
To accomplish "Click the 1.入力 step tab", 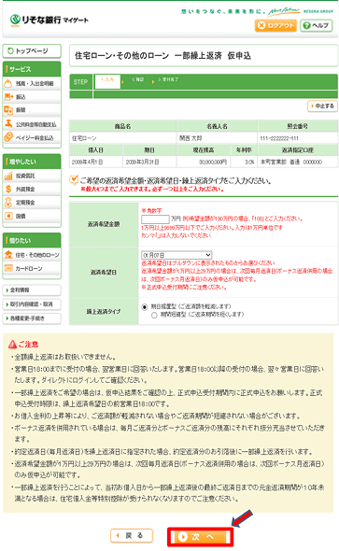I will [107, 81].
